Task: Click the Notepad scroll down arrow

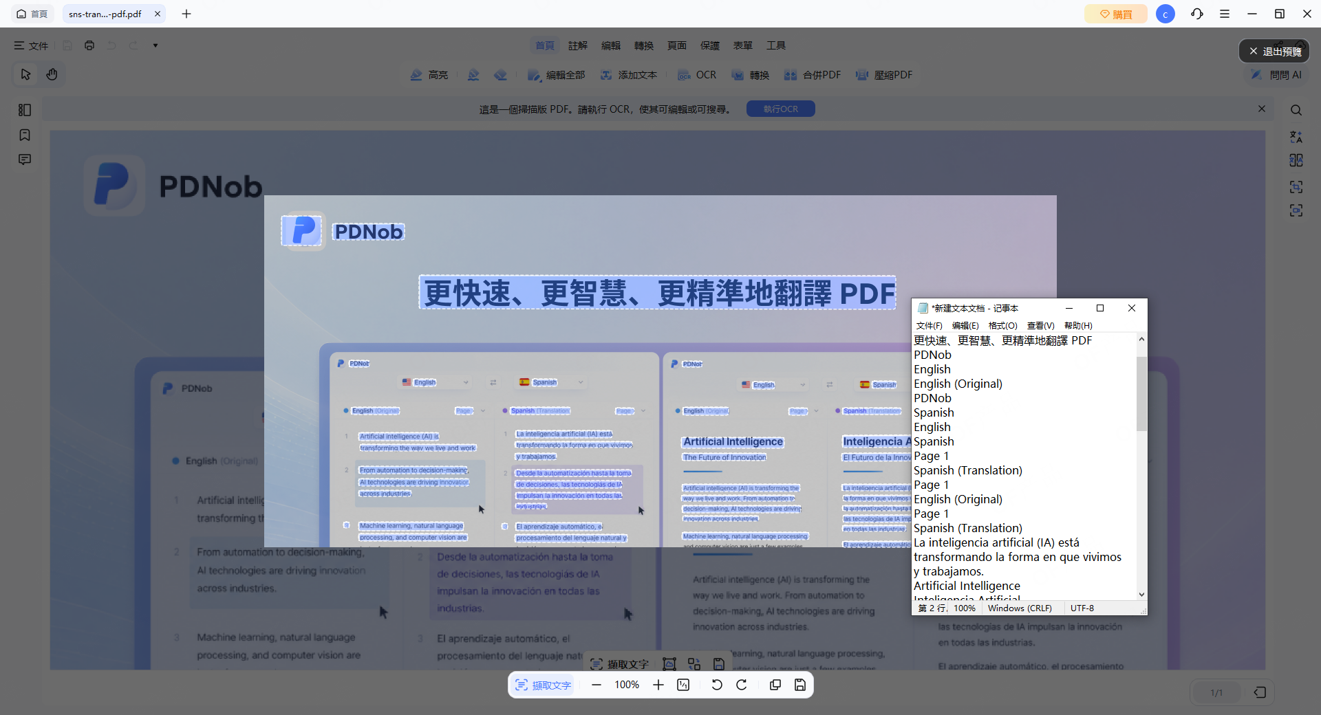Action: point(1141,595)
